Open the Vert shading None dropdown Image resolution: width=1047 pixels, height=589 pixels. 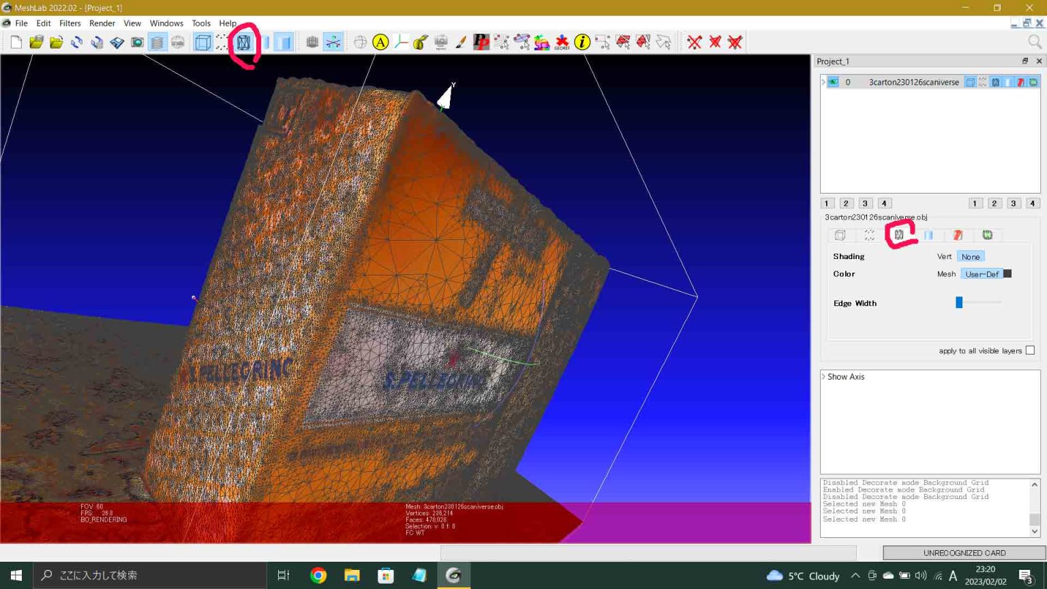coord(971,256)
